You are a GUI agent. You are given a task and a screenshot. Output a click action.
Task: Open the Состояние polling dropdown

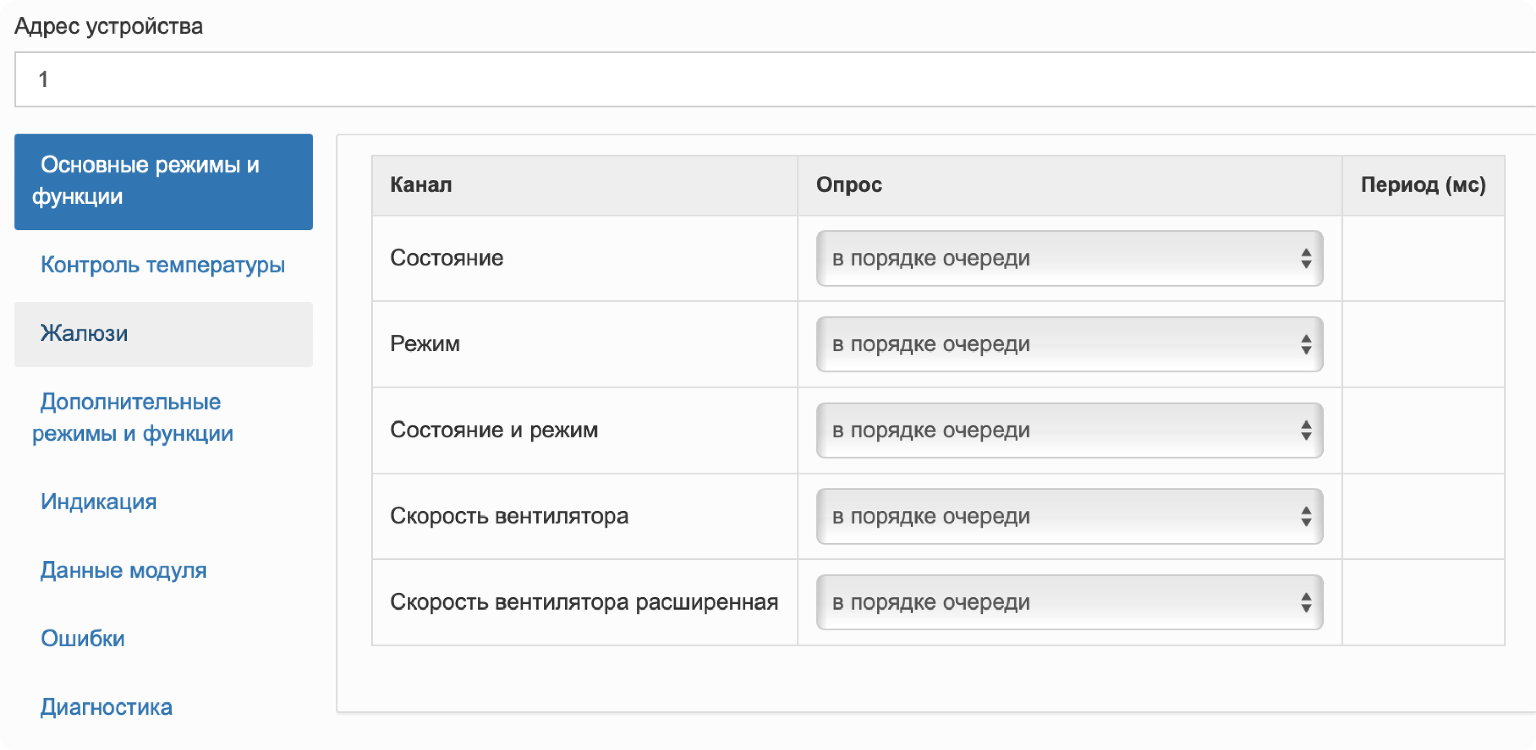(1069, 258)
